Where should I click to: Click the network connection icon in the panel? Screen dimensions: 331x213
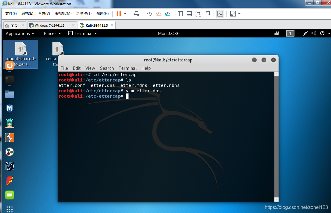tap(305, 33)
